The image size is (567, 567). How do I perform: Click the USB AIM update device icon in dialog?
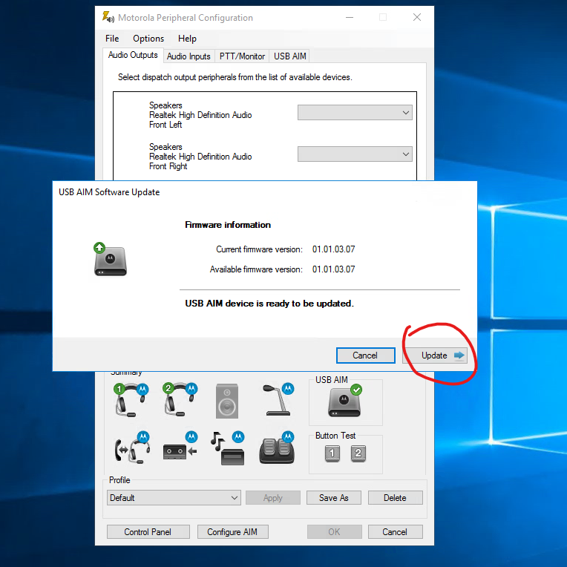[111, 259]
